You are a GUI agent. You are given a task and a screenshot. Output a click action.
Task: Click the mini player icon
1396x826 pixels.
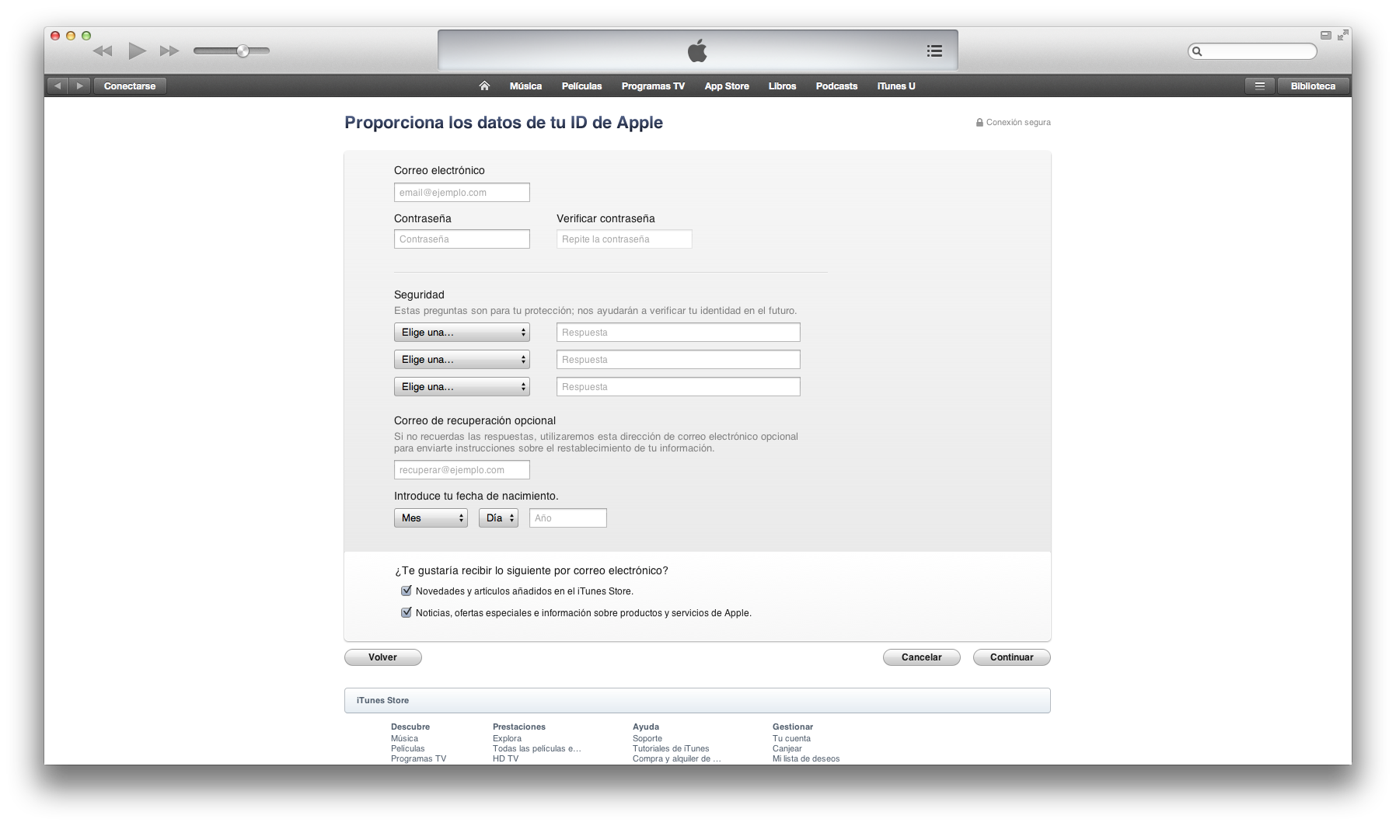click(x=1326, y=35)
